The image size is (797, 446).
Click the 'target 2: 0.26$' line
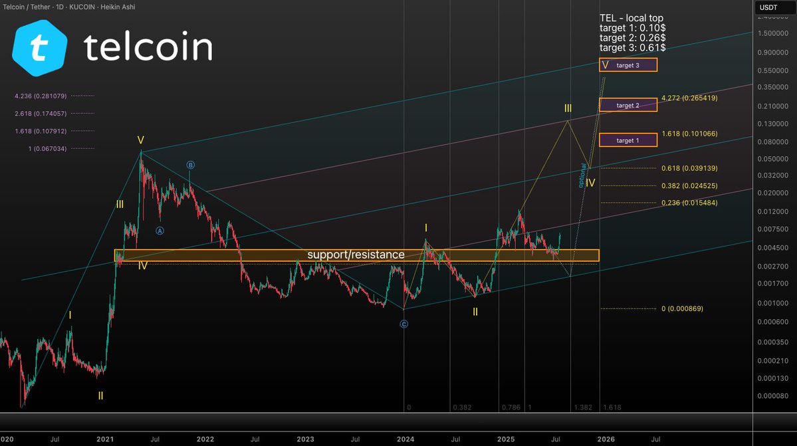tap(632, 38)
